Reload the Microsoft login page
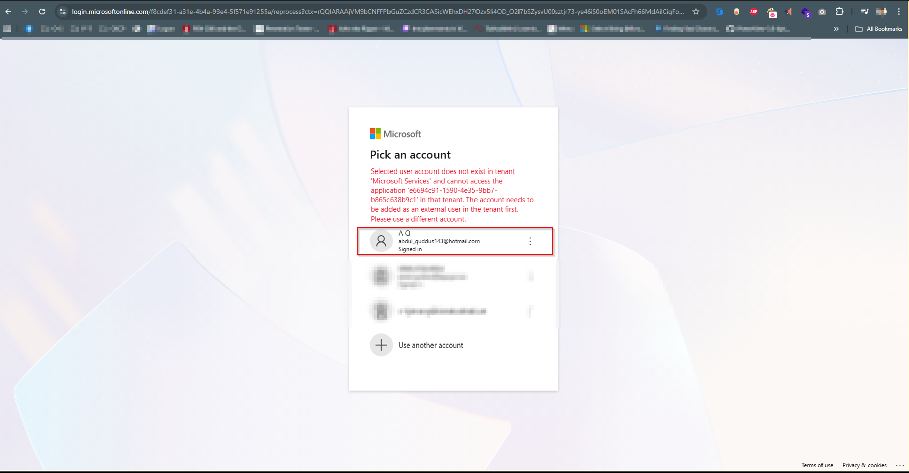 [x=42, y=11]
